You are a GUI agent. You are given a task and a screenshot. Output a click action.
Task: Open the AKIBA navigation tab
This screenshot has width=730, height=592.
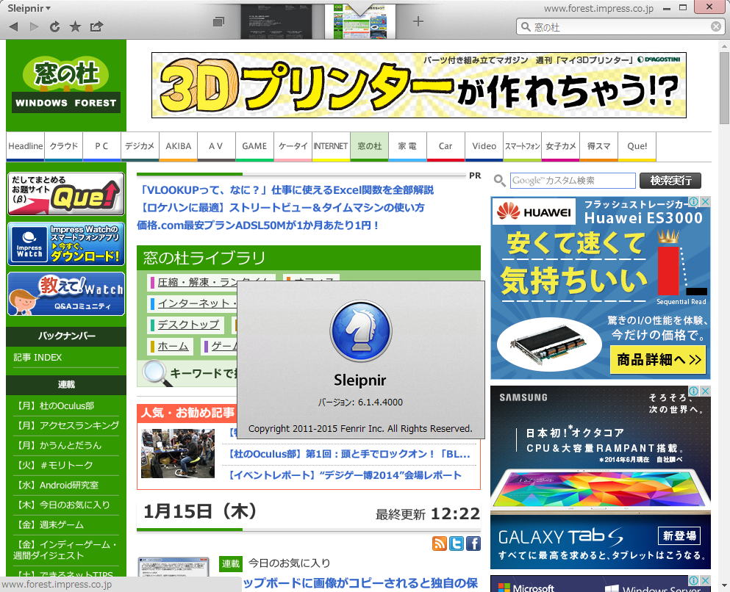click(179, 146)
